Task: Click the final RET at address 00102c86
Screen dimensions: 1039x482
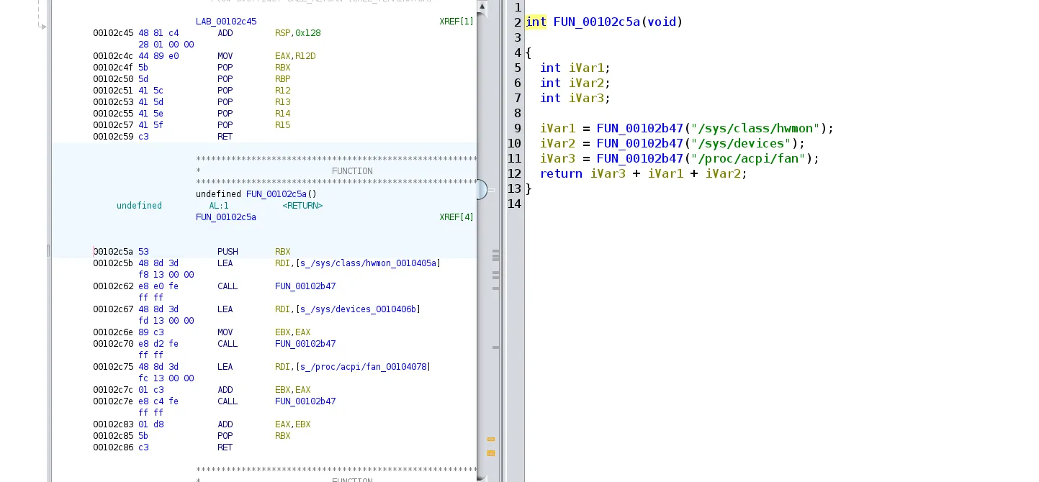Action: click(x=225, y=447)
